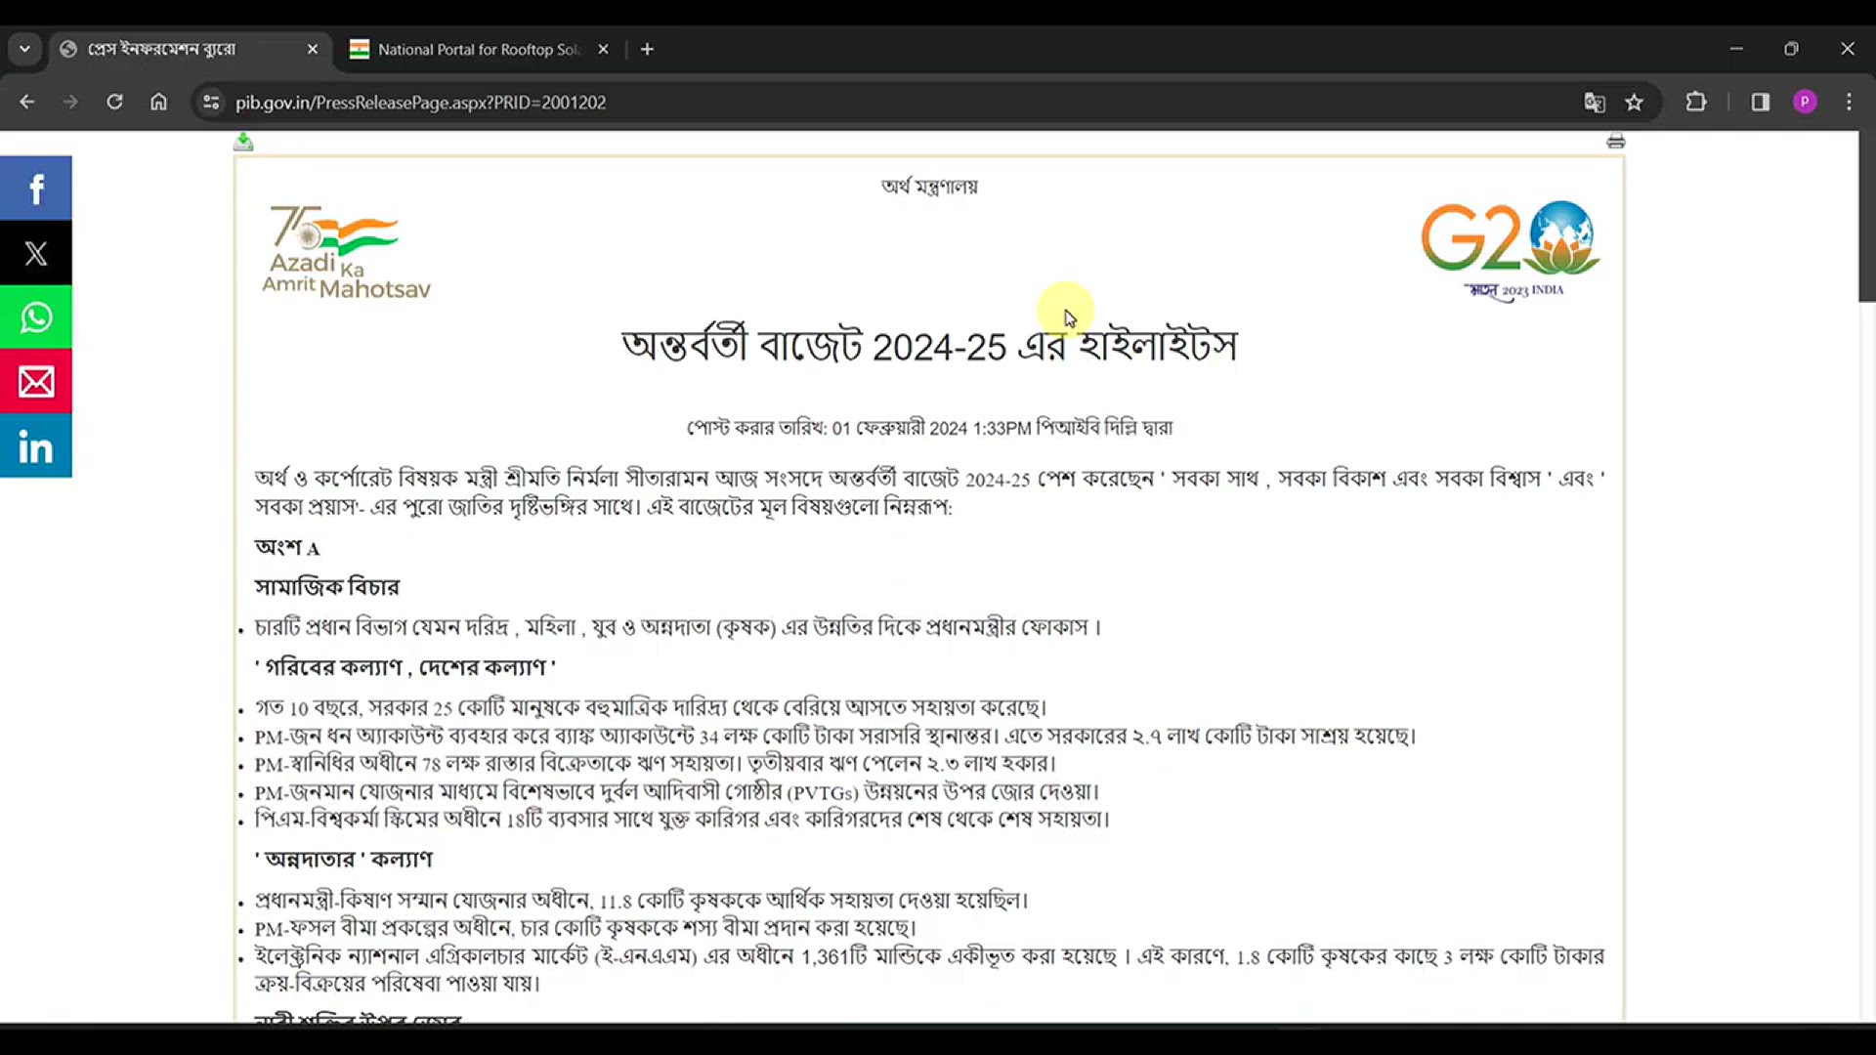
Task: Share the article by email icon
Action: pyautogui.click(x=36, y=382)
